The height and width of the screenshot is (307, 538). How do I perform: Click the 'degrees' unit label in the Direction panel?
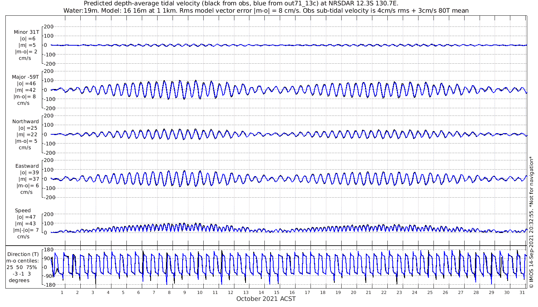click(19, 280)
